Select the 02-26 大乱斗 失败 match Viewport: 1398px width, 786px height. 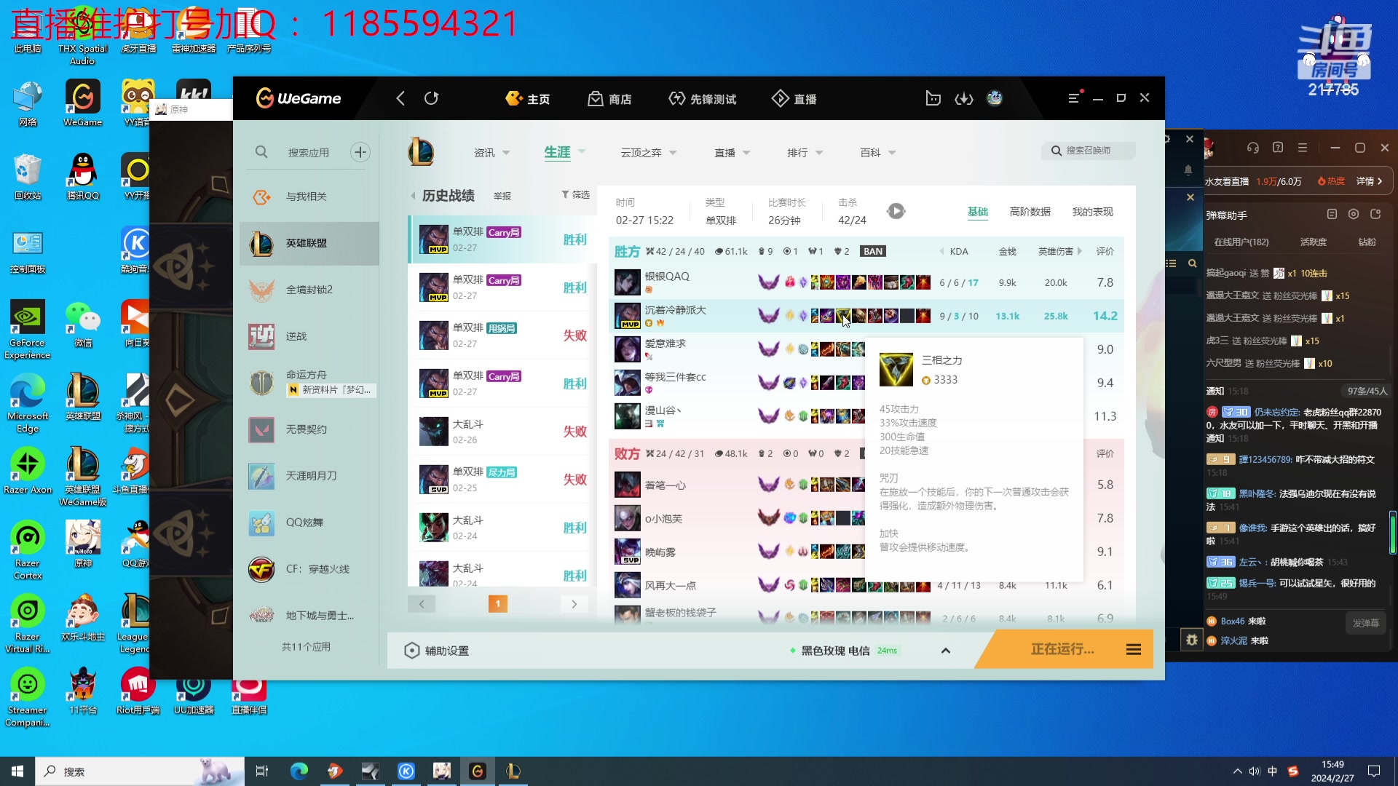(502, 432)
